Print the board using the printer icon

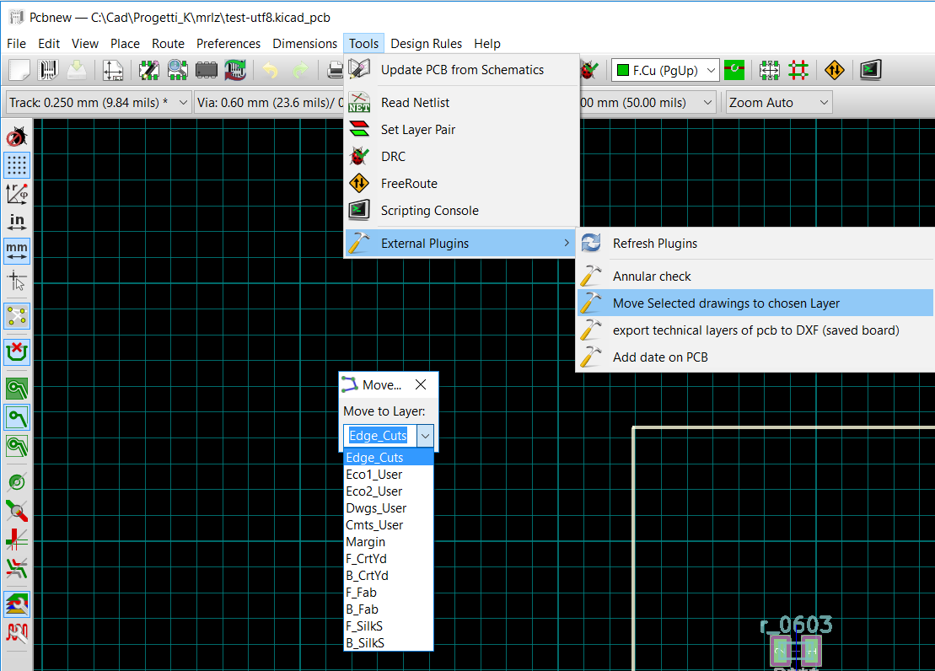tap(334, 69)
